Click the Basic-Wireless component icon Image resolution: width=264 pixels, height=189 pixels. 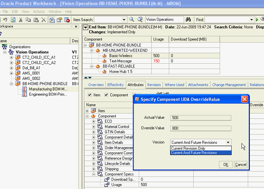point(104,56)
